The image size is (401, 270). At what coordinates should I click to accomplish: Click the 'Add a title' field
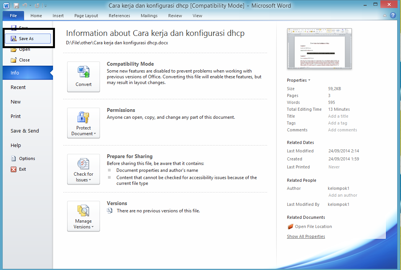pyautogui.click(x=338, y=116)
